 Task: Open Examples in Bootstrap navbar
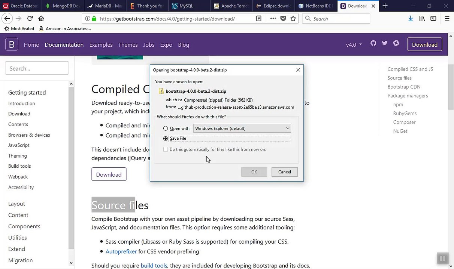coord(101,44)
